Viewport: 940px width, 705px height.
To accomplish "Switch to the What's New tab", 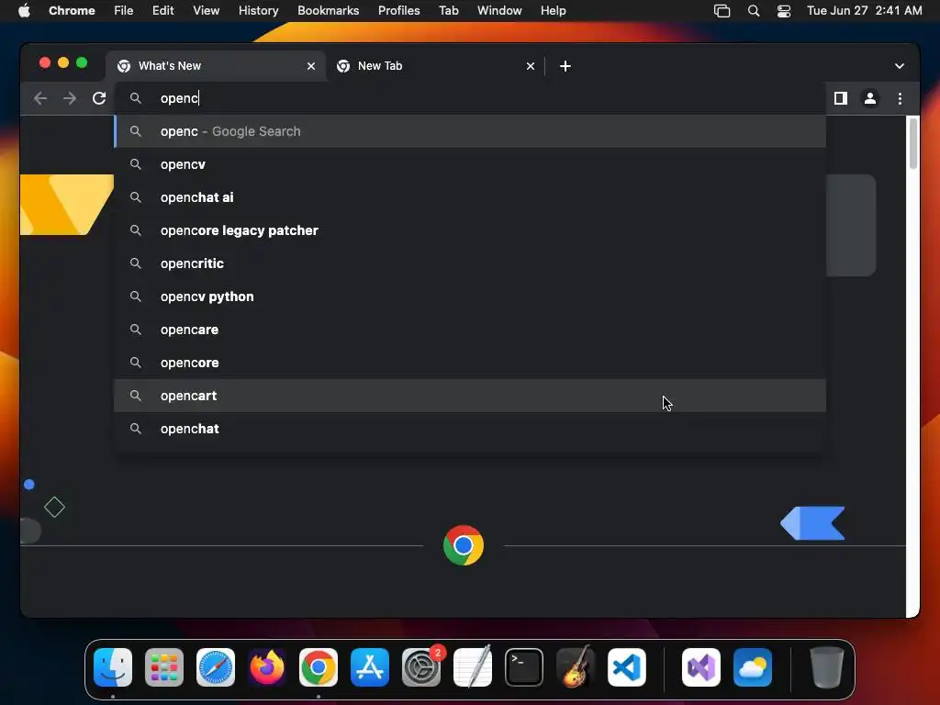I will click(x=216, y=66).
